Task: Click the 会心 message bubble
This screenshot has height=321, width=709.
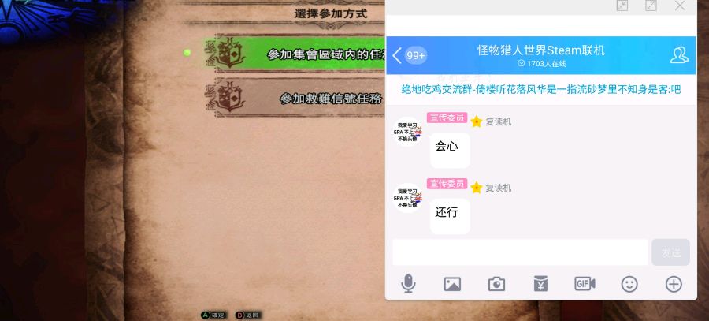Action: coord(450,151)
